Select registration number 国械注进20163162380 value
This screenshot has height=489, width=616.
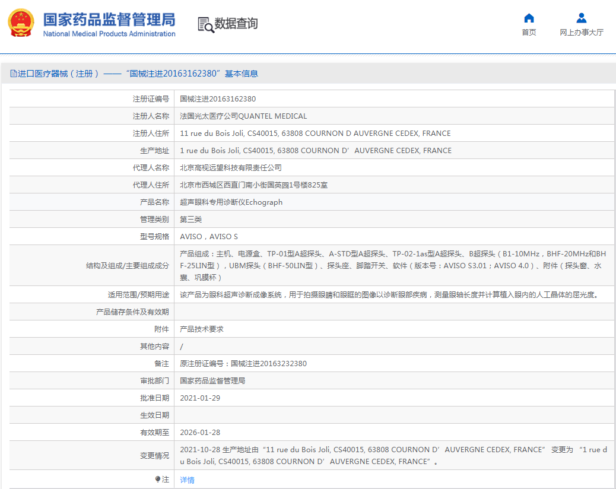(x=218, y=99)
